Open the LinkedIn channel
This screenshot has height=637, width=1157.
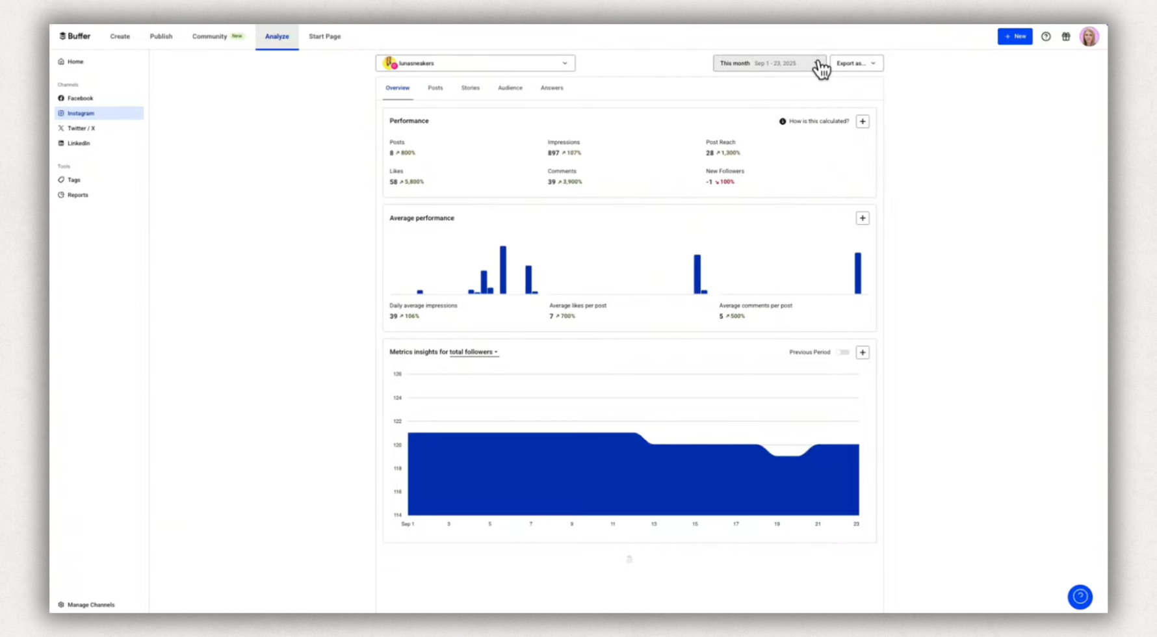tap(78, 143)
